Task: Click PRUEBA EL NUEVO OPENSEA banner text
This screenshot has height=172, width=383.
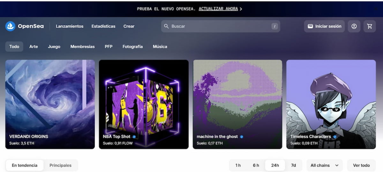Action: click(x=166, y=9)
